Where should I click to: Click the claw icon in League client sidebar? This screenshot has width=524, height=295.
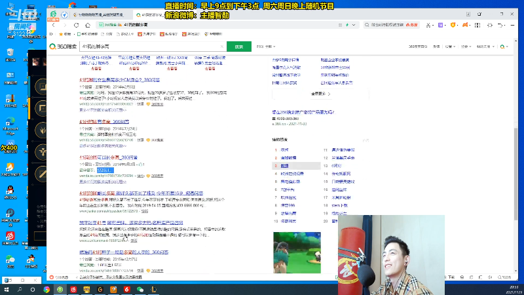42,130
